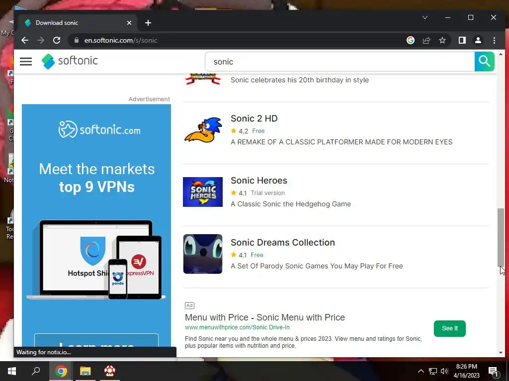Open the Chrome three-dot menu
The image size is (509, 381).
[x=494, y=40]
